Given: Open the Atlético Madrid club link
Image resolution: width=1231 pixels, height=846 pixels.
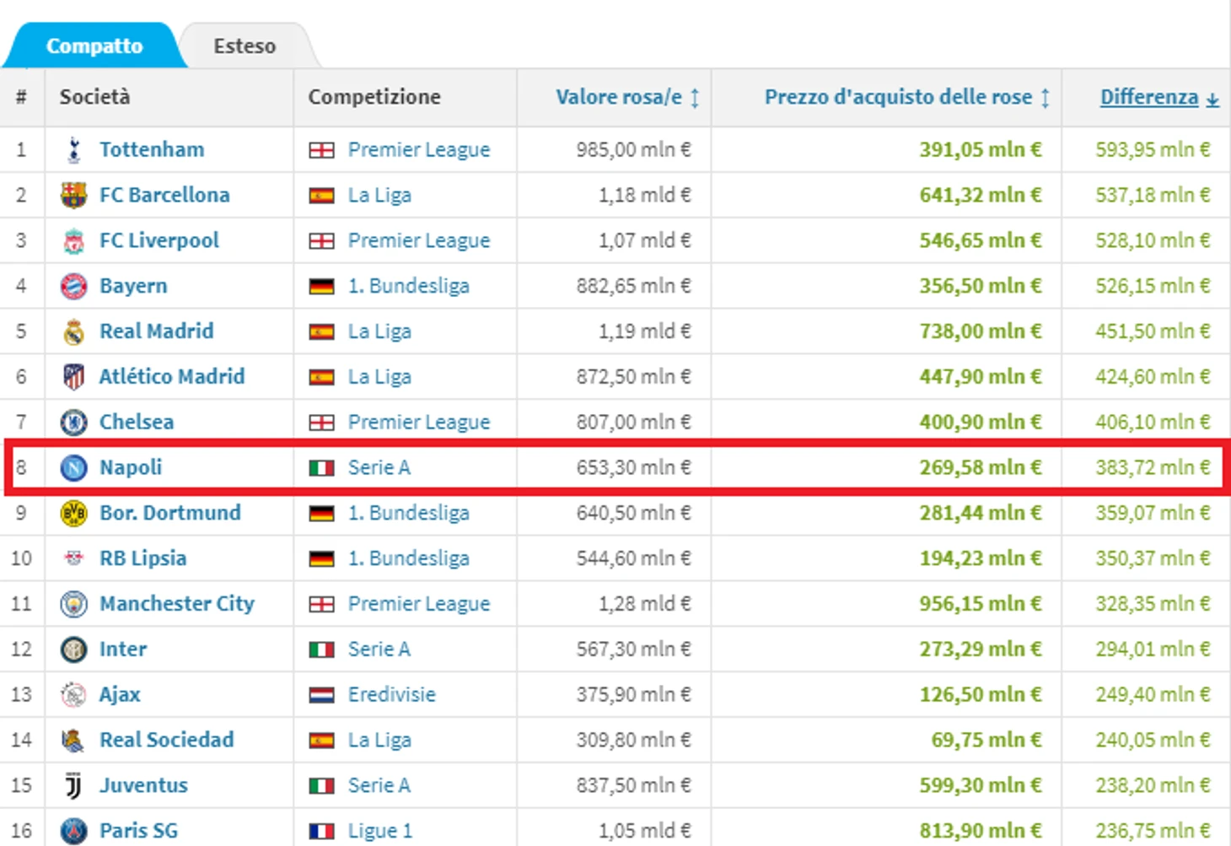Looking at the screenshot, I should 172,376.
